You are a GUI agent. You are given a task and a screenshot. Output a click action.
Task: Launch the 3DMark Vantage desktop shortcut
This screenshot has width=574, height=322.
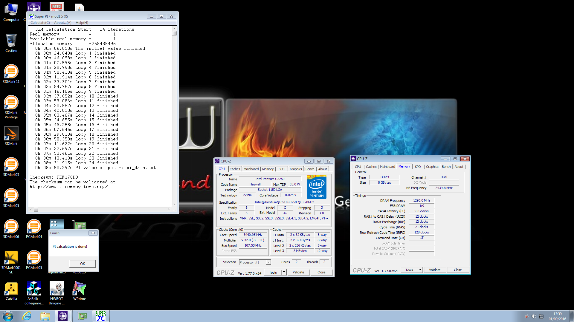[x=11, y=107]
